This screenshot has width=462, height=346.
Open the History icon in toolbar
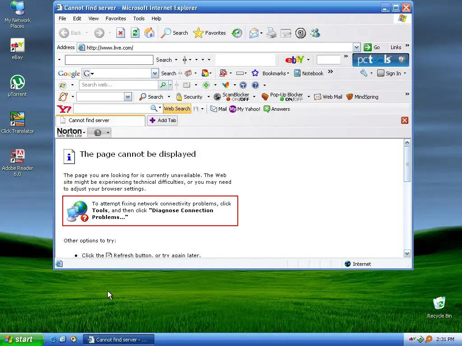coord(237,33)
